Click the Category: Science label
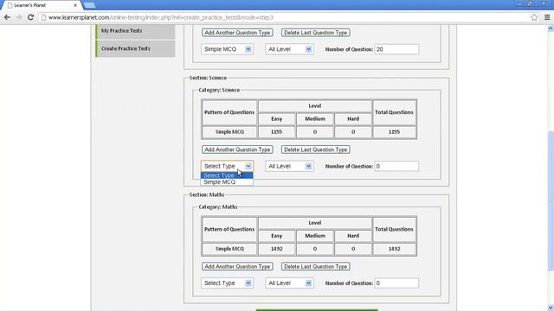The width and height of the screenshot is (554, 311). pyautogui.click(x=219, y=90)
